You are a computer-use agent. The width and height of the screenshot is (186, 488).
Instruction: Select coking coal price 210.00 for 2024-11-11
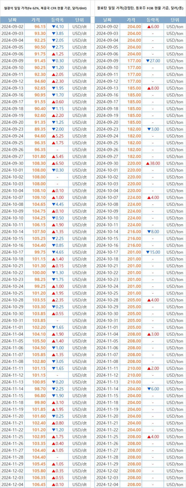pos(134,369)
